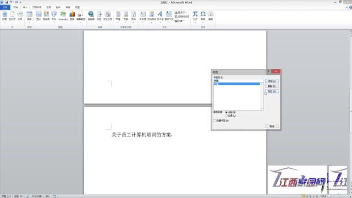Click the word count (字数) in the status bar
352x198 pixels.
point(18,196)
